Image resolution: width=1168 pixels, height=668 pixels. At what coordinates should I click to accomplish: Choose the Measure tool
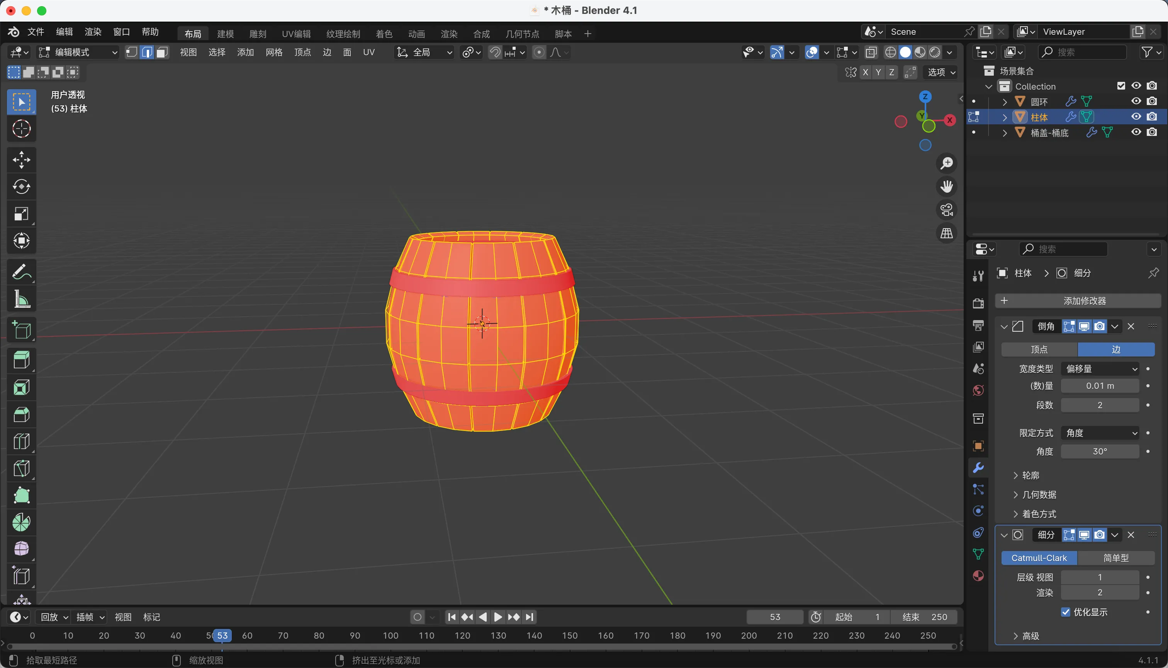[x=21, y=299]
